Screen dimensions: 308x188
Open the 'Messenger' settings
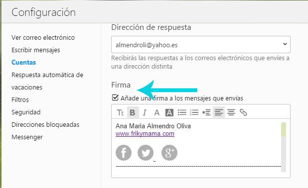(27, 137)
